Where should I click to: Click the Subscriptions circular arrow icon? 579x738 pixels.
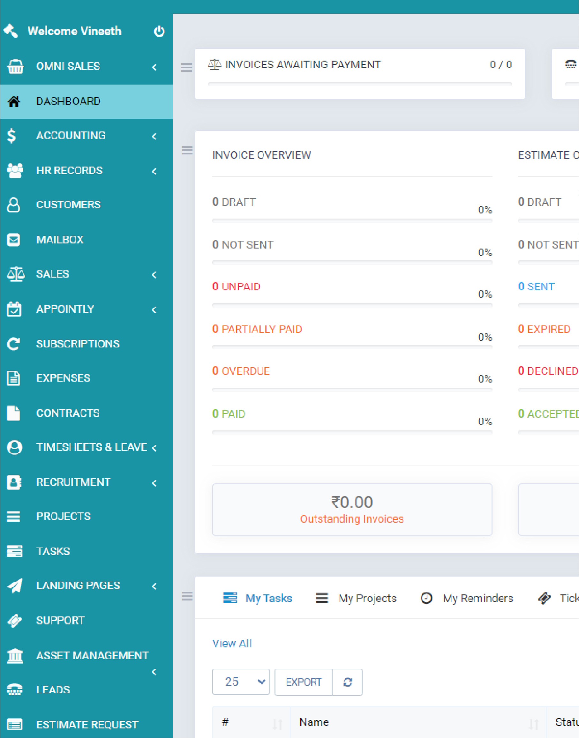(13, 344)
